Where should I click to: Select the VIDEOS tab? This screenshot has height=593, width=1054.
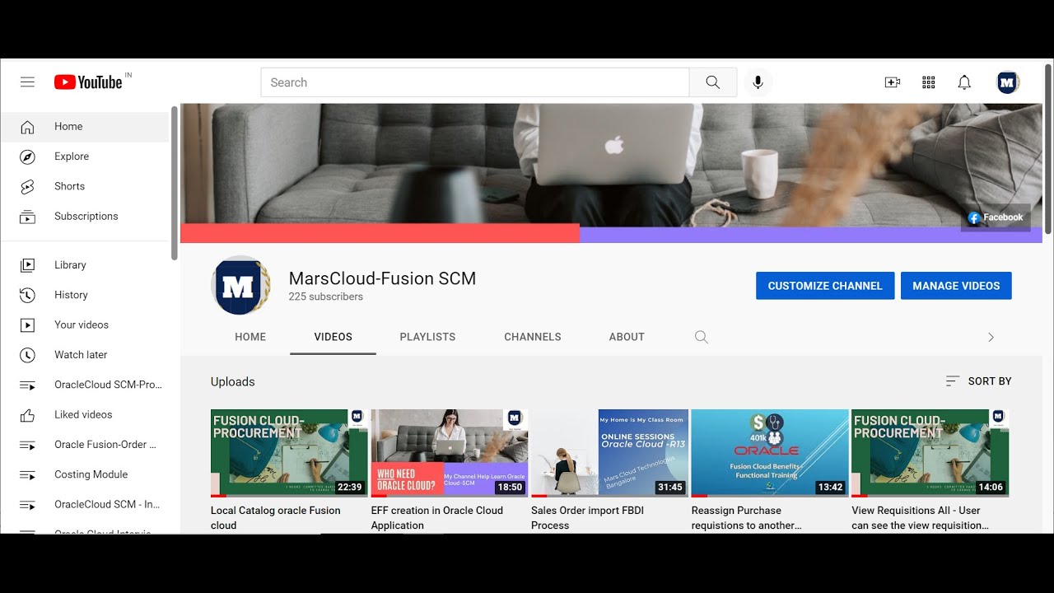pos(333,337)
